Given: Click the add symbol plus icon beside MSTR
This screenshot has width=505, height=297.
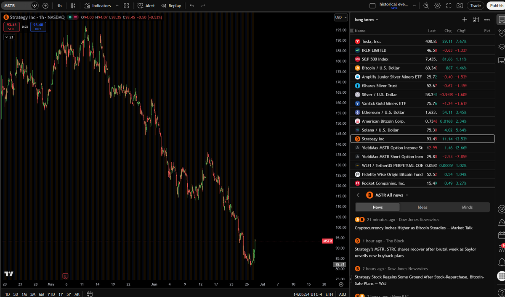Looking at the screenshot, I should tap(45, 6).
